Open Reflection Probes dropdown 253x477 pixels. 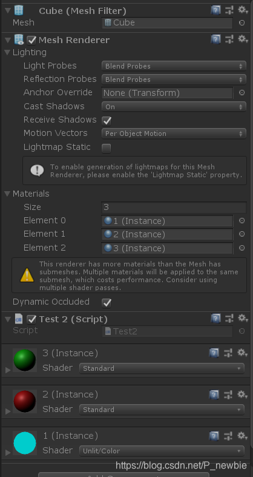coord(174,79)
